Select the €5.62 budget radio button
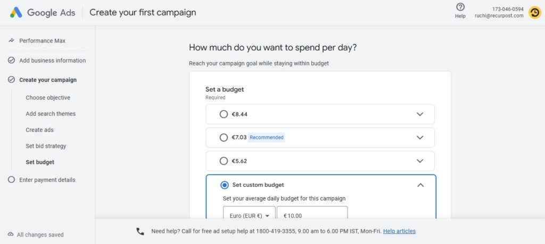The image size is (545, 244). click(x=224, y=161)
